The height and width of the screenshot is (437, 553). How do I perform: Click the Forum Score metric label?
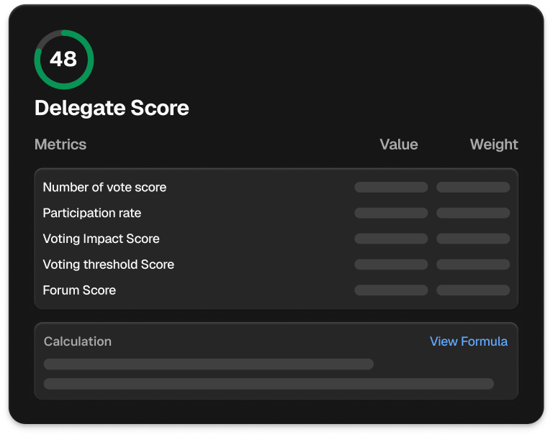[x=79, y=291]
